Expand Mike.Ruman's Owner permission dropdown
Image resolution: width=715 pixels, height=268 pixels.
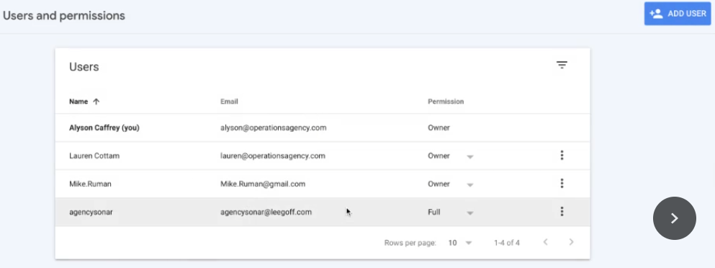pyautogui.click(x=470, y=185)
